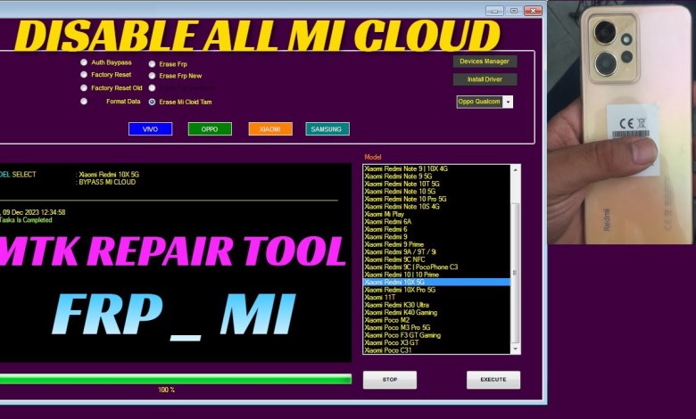Select Xiaomi 11T in model list

pyautogui.click(x=436, y=297)
